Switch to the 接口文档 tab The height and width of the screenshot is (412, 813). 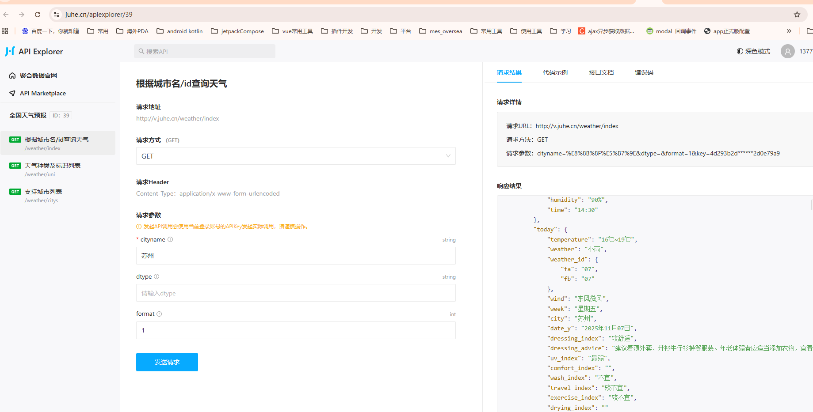(x=601, y=72)
